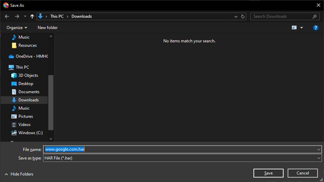This screenshot has height=182, width=324.
Task: Click the Save button
Action: [x=268, y=173]
